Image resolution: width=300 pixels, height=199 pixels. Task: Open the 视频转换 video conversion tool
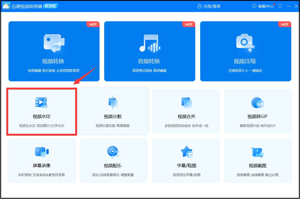pyautogui.click(x=54, y=52)
